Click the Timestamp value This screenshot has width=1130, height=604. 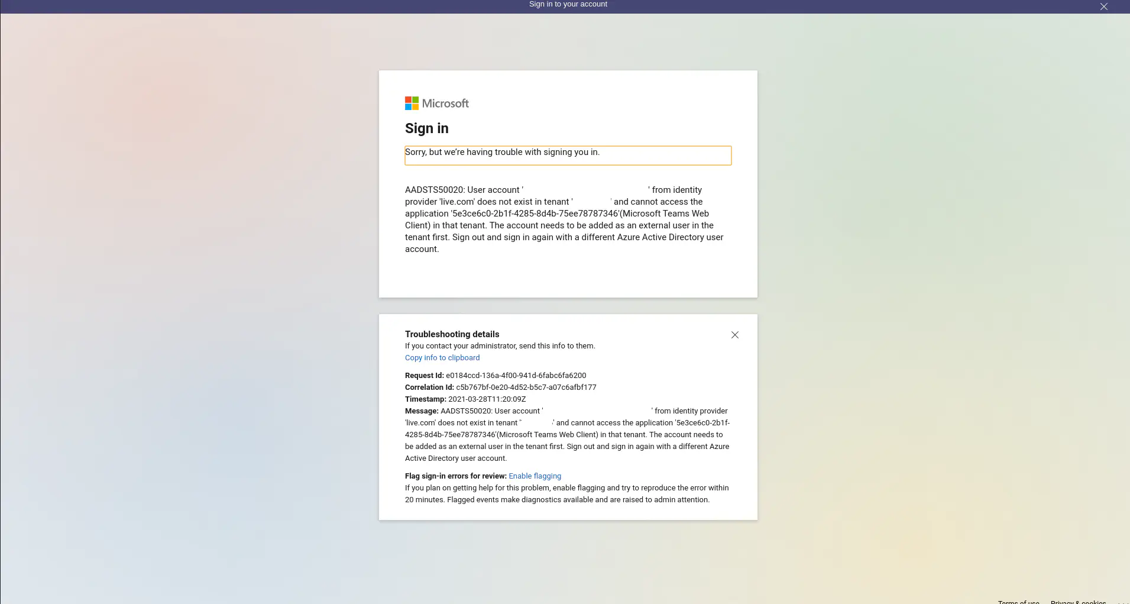pyautogui.click(x=487, y=399)
